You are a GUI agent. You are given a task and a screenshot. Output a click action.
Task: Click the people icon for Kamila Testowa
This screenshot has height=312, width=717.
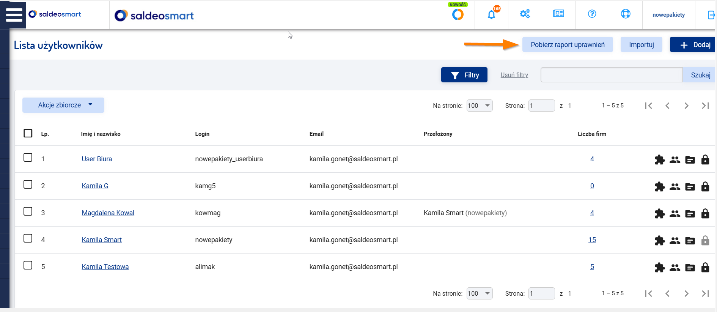pyautogui.click(x=675, y=268)
